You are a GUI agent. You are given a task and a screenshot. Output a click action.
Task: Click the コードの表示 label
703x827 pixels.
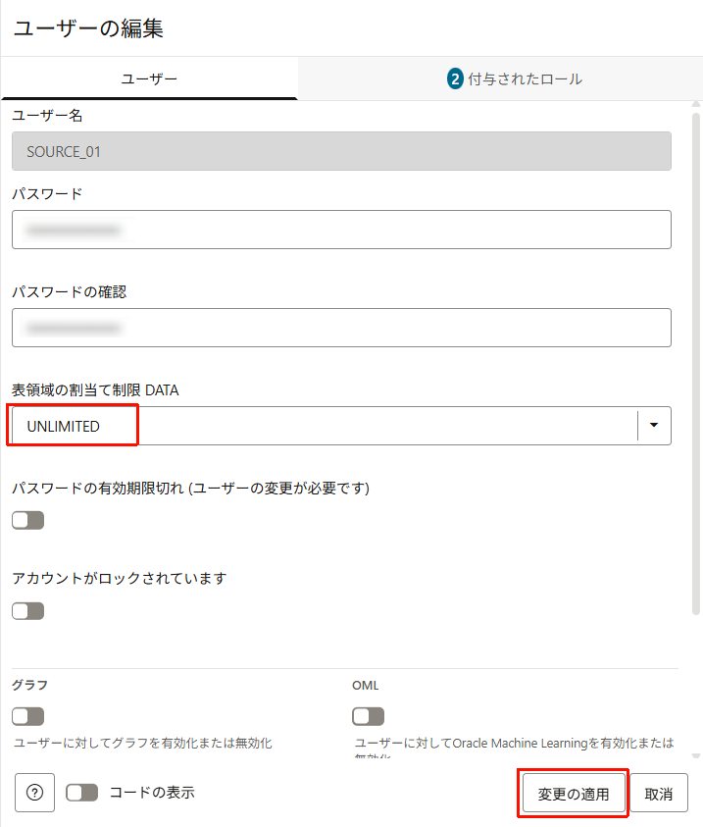pyautogui.click(x=152, y=793)
